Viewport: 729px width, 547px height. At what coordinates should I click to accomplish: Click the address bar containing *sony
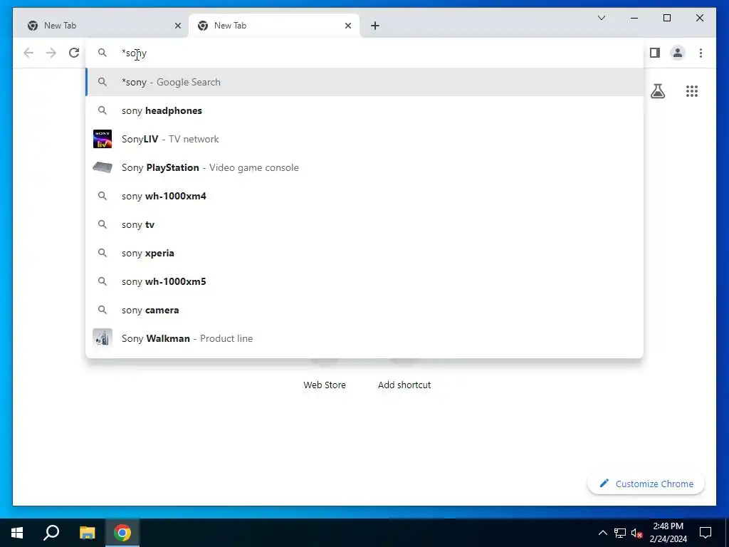(364, 53)
